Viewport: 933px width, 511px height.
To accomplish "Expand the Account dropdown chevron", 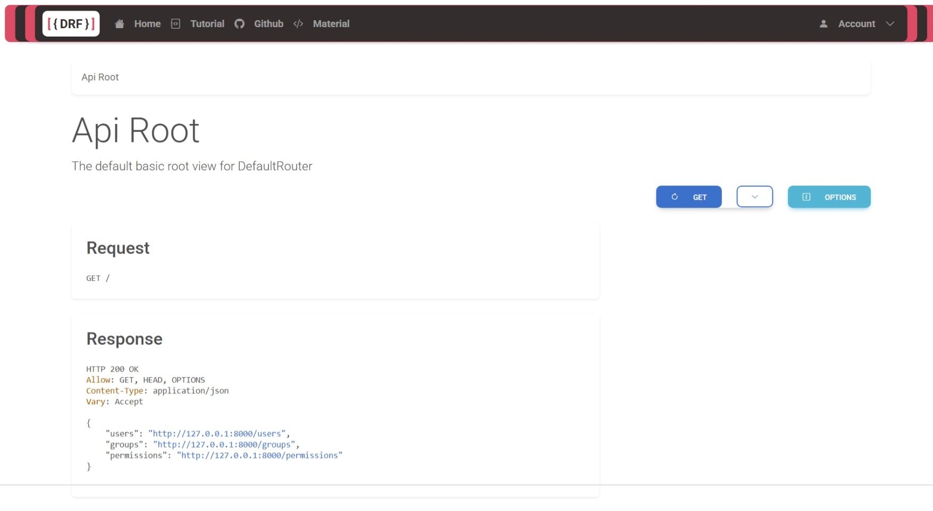I will 890,24.
